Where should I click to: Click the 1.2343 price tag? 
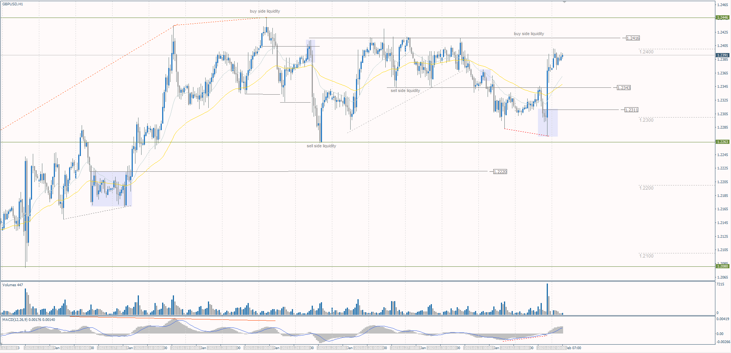(624, 88)
